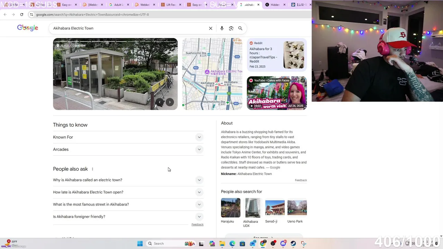
Task: Open the Akihabara map preview
Action: 212,74
